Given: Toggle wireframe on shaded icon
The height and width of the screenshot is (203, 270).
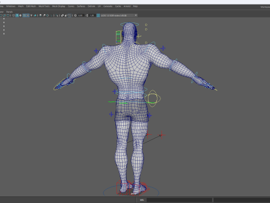Looking at the screenshot, I should (x=24, y=15).
